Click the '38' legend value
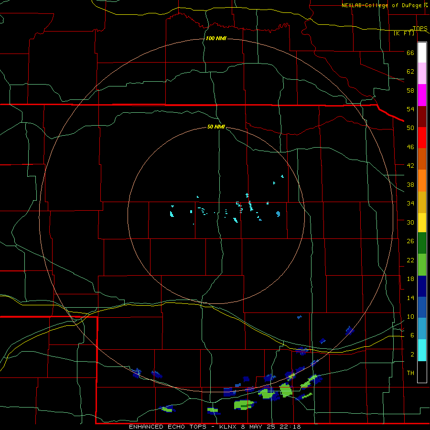 (x=410, y=185)
